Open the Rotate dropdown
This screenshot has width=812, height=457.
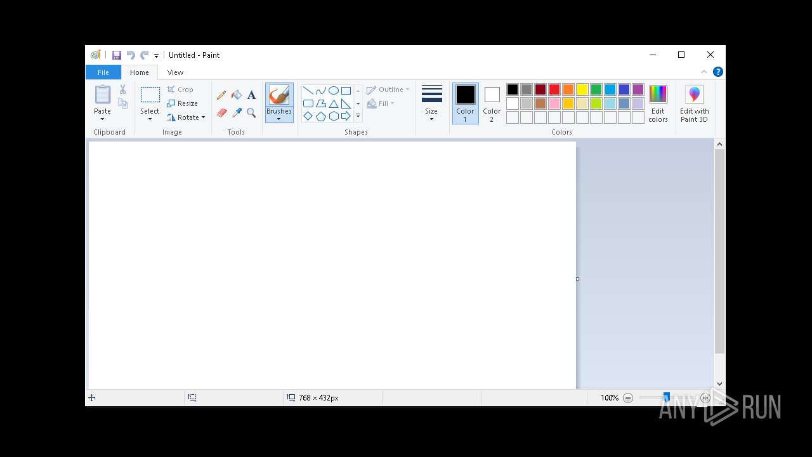(186, 117)
